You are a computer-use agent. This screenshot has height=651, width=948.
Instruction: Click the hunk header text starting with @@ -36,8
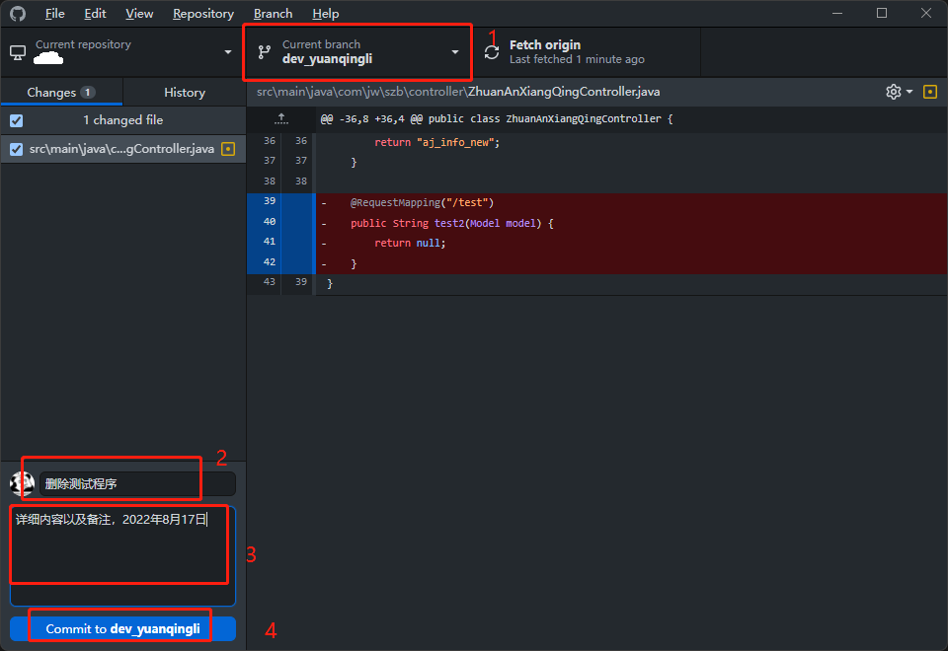[x=497, y=119]
